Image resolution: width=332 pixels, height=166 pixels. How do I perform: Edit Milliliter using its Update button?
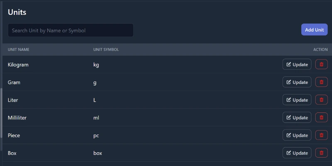point(297,117)
